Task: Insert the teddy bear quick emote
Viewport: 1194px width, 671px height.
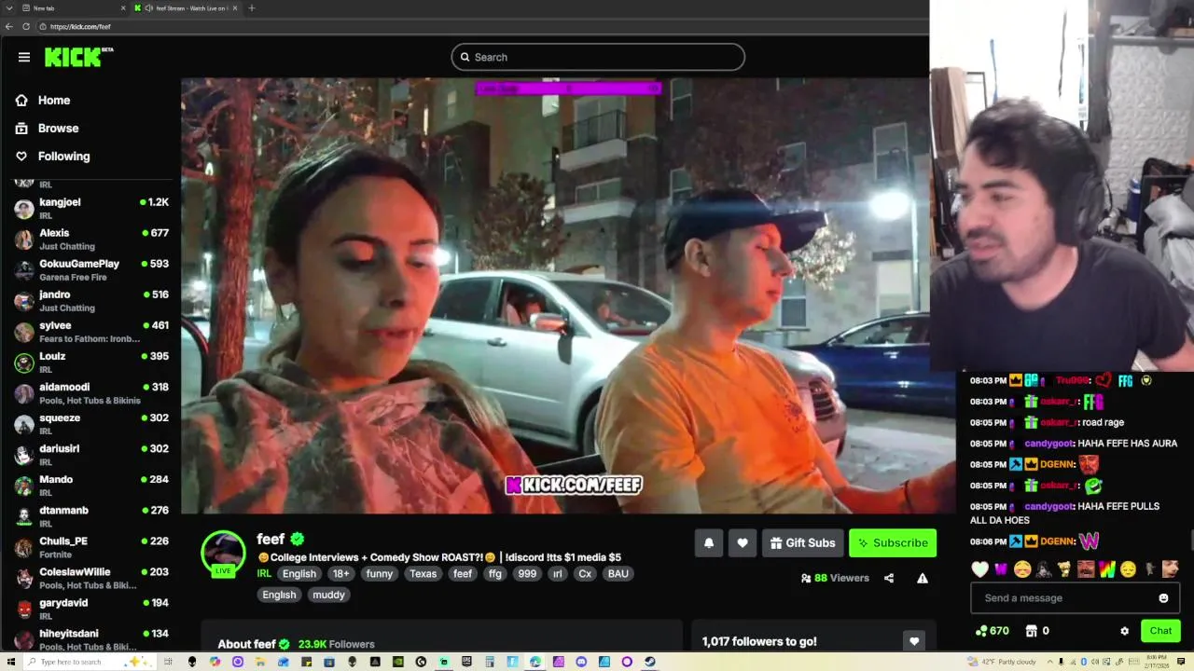Action: [1064, 568]
